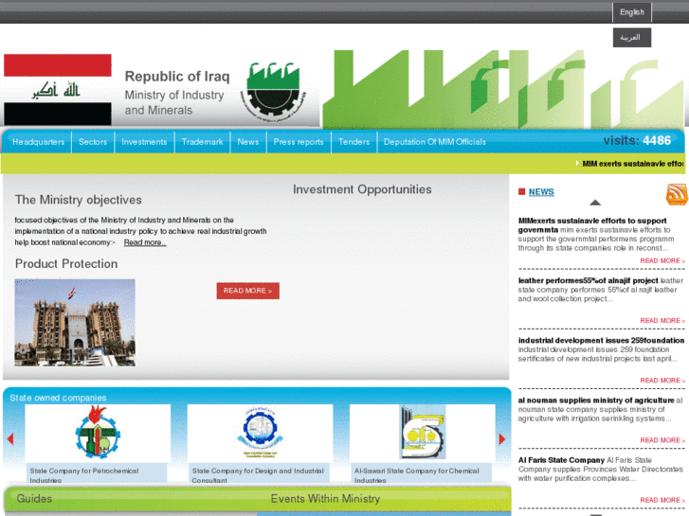
Task: Click Read more link under Ministry objectives
Action: tap(145, 242)
